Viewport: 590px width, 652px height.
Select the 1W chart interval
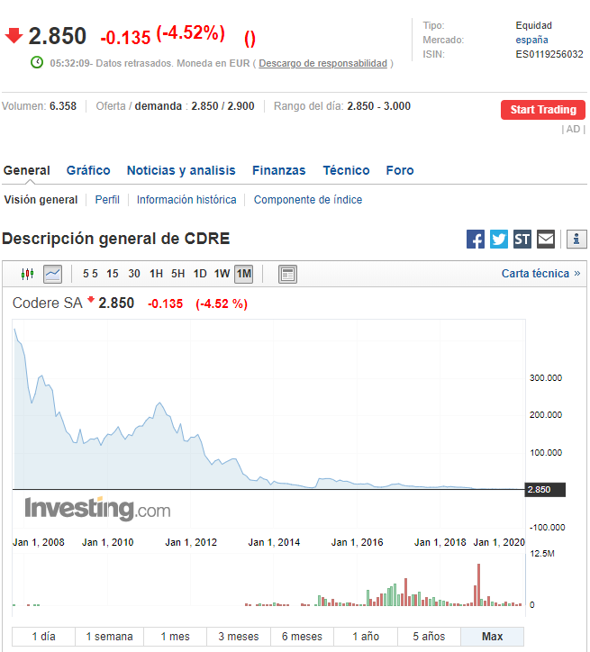coord(222,274)
